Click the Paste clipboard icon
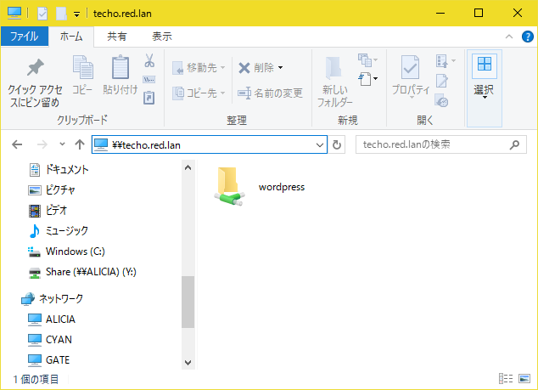Screen dimensions: 538x390 click(120, 67)
